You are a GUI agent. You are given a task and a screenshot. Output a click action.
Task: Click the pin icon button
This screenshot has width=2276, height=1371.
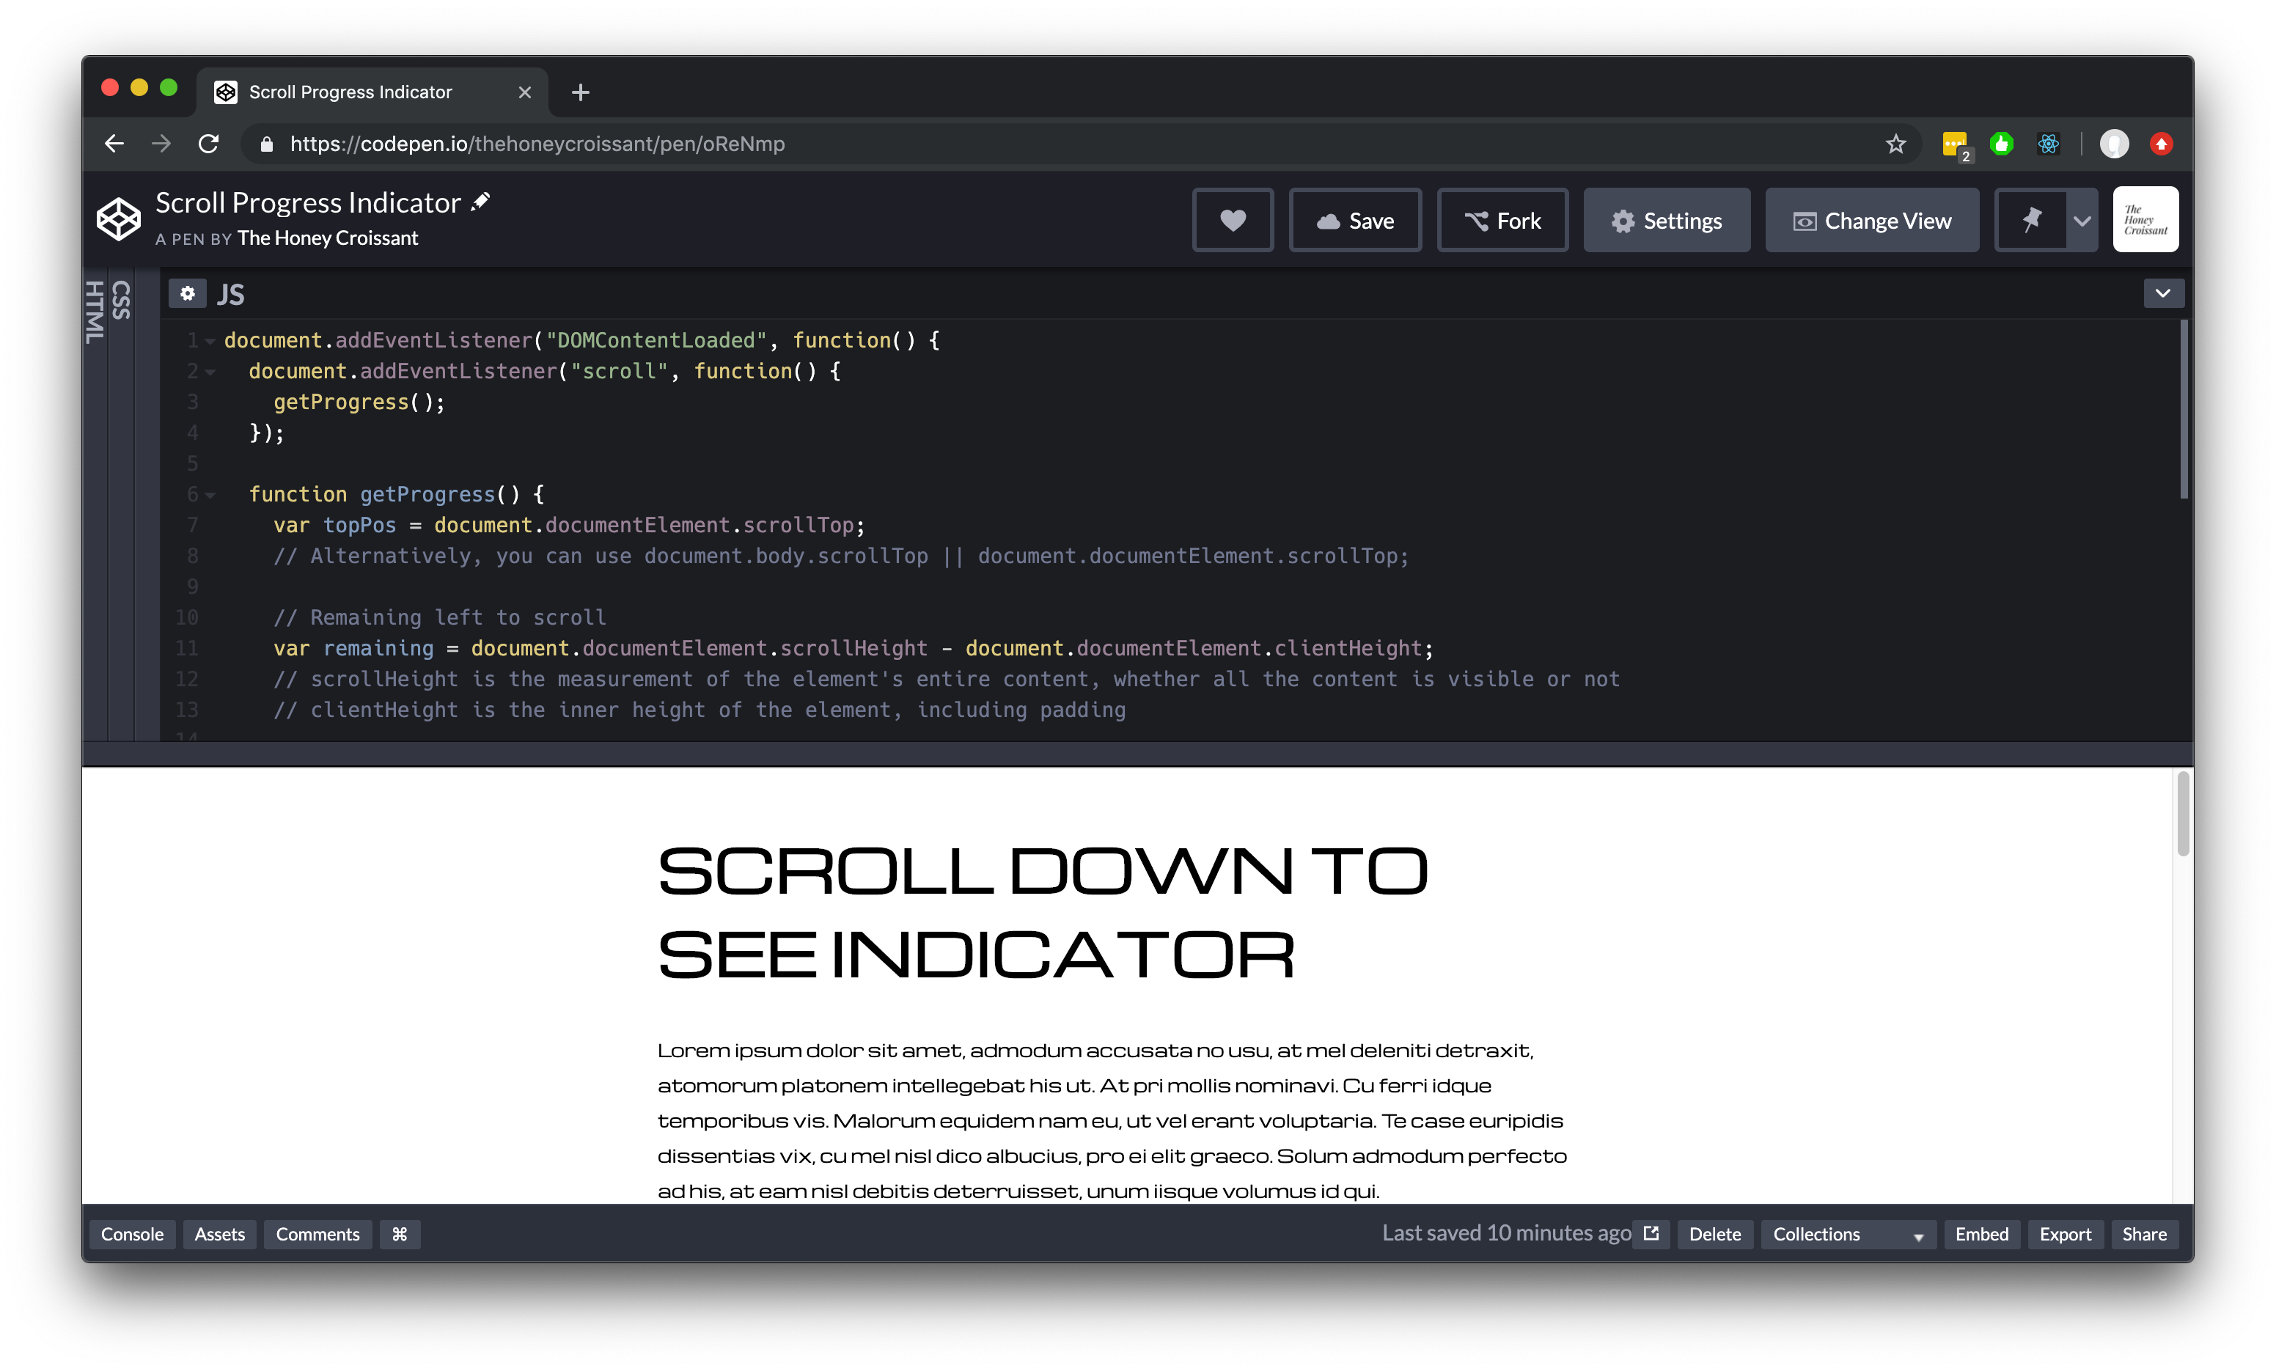[2030, 221]
